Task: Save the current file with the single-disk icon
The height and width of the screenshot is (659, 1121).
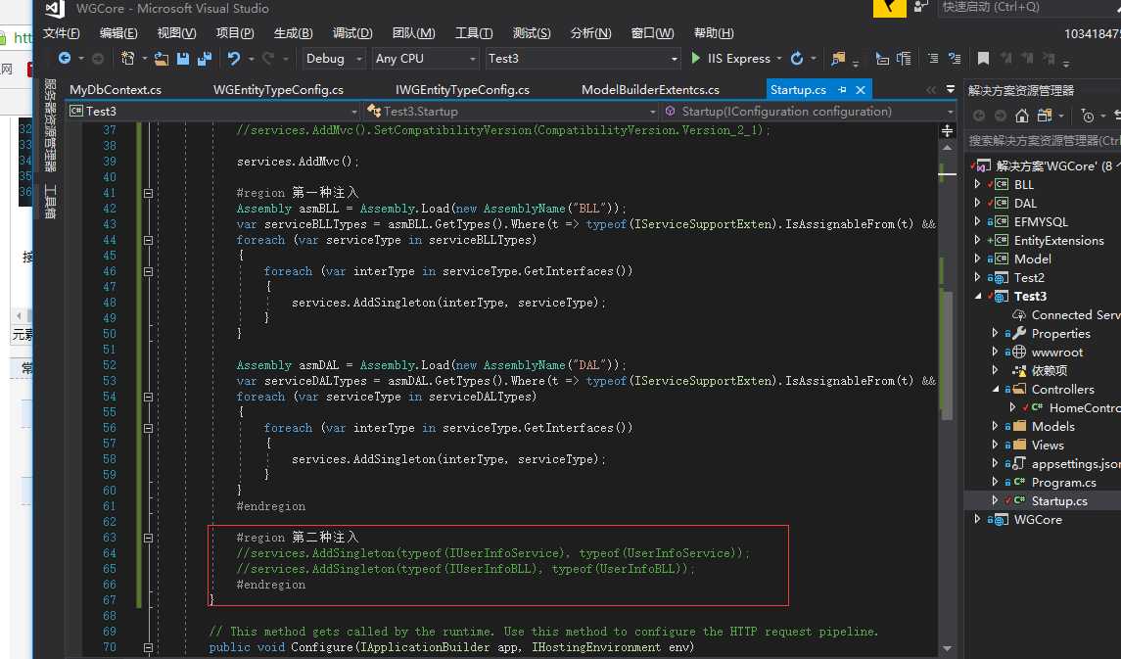Action: 183,59
